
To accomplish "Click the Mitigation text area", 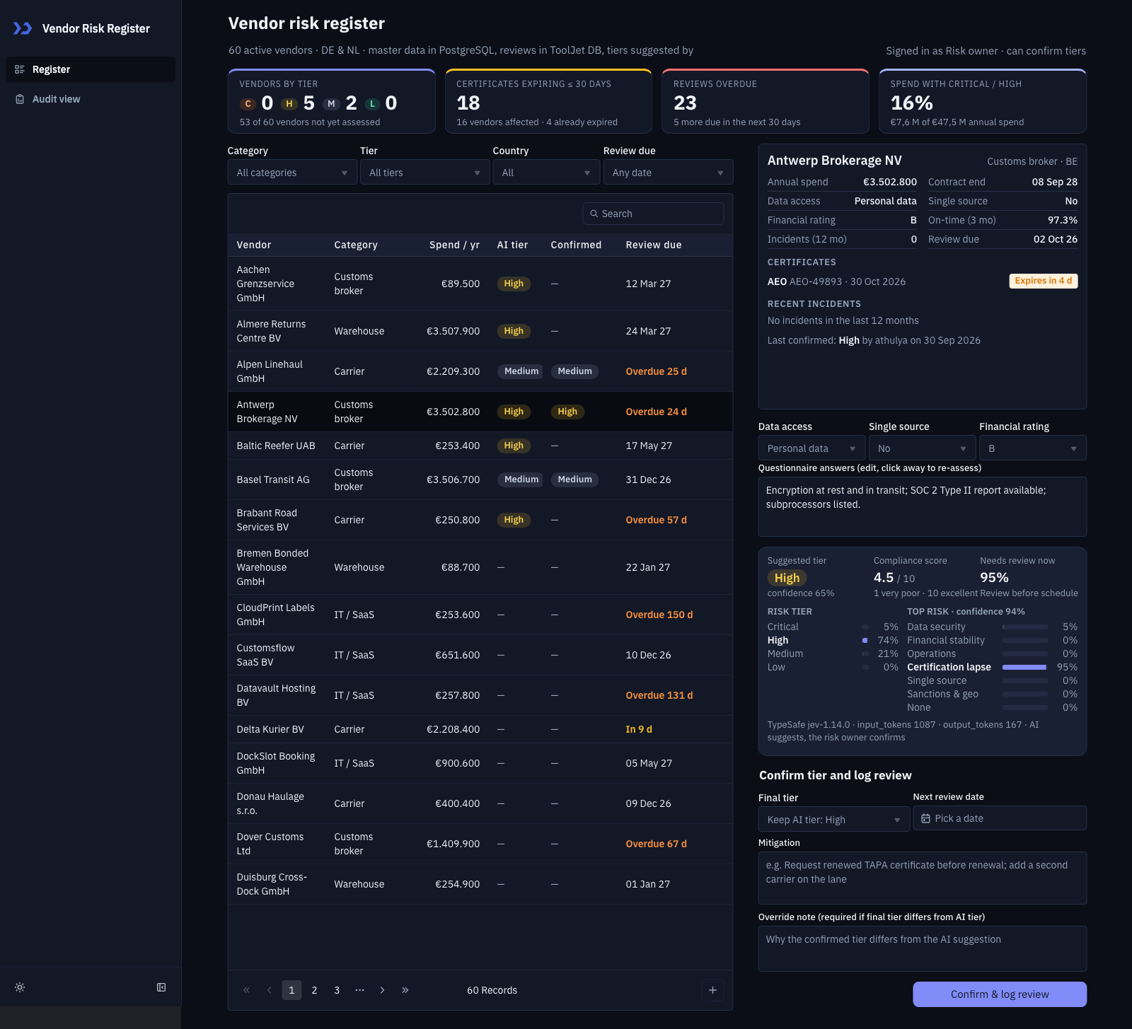I will (x=923, y=878).
